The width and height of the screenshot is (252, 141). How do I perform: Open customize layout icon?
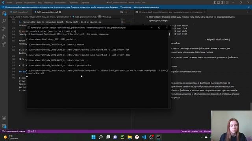point(227,2)
